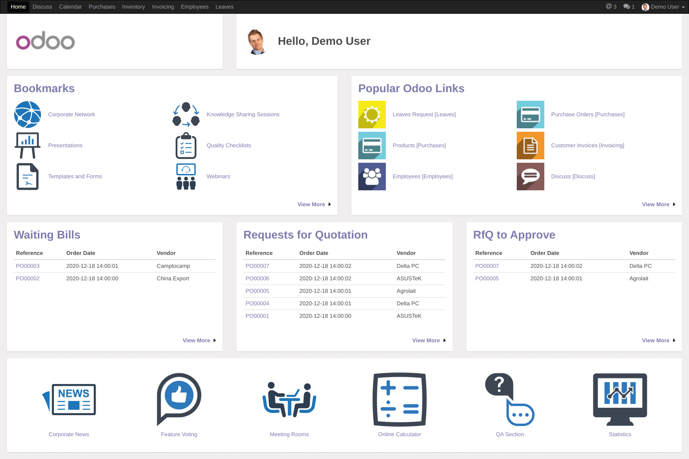
Task: Click the Templates and Forms document icon
Action: click(x=28, y=176)
